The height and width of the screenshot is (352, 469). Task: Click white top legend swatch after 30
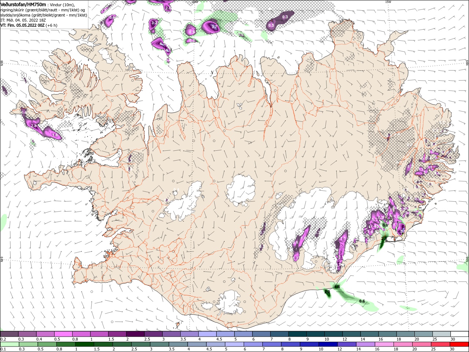[x=459, y=334]
